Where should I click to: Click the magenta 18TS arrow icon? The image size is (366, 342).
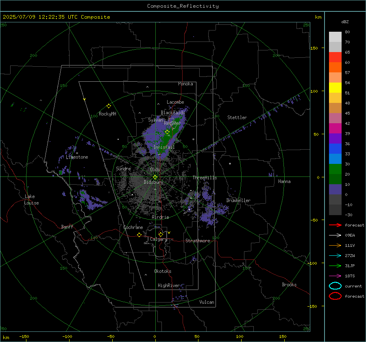point(335,276)
